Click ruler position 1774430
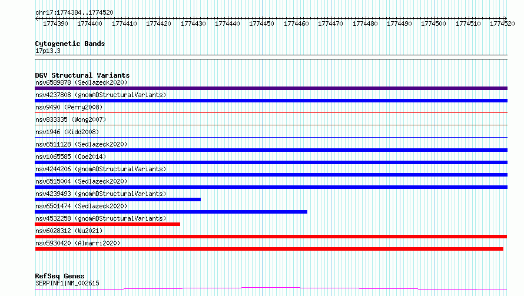 pyautogui.click(x=193, y=24)
